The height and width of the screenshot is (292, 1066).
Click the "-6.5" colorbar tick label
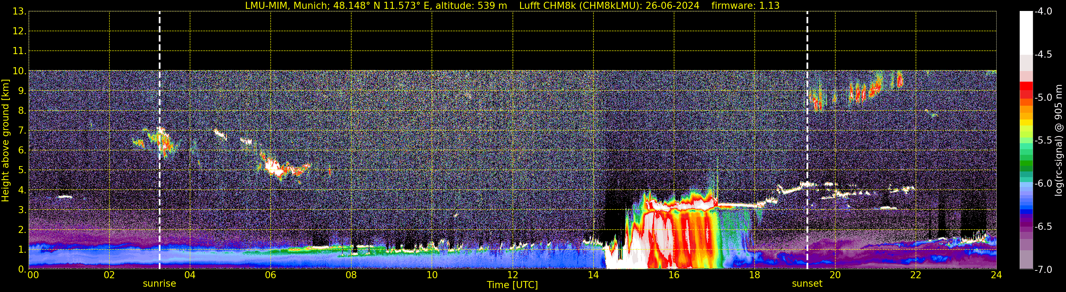coord(1043,227)
